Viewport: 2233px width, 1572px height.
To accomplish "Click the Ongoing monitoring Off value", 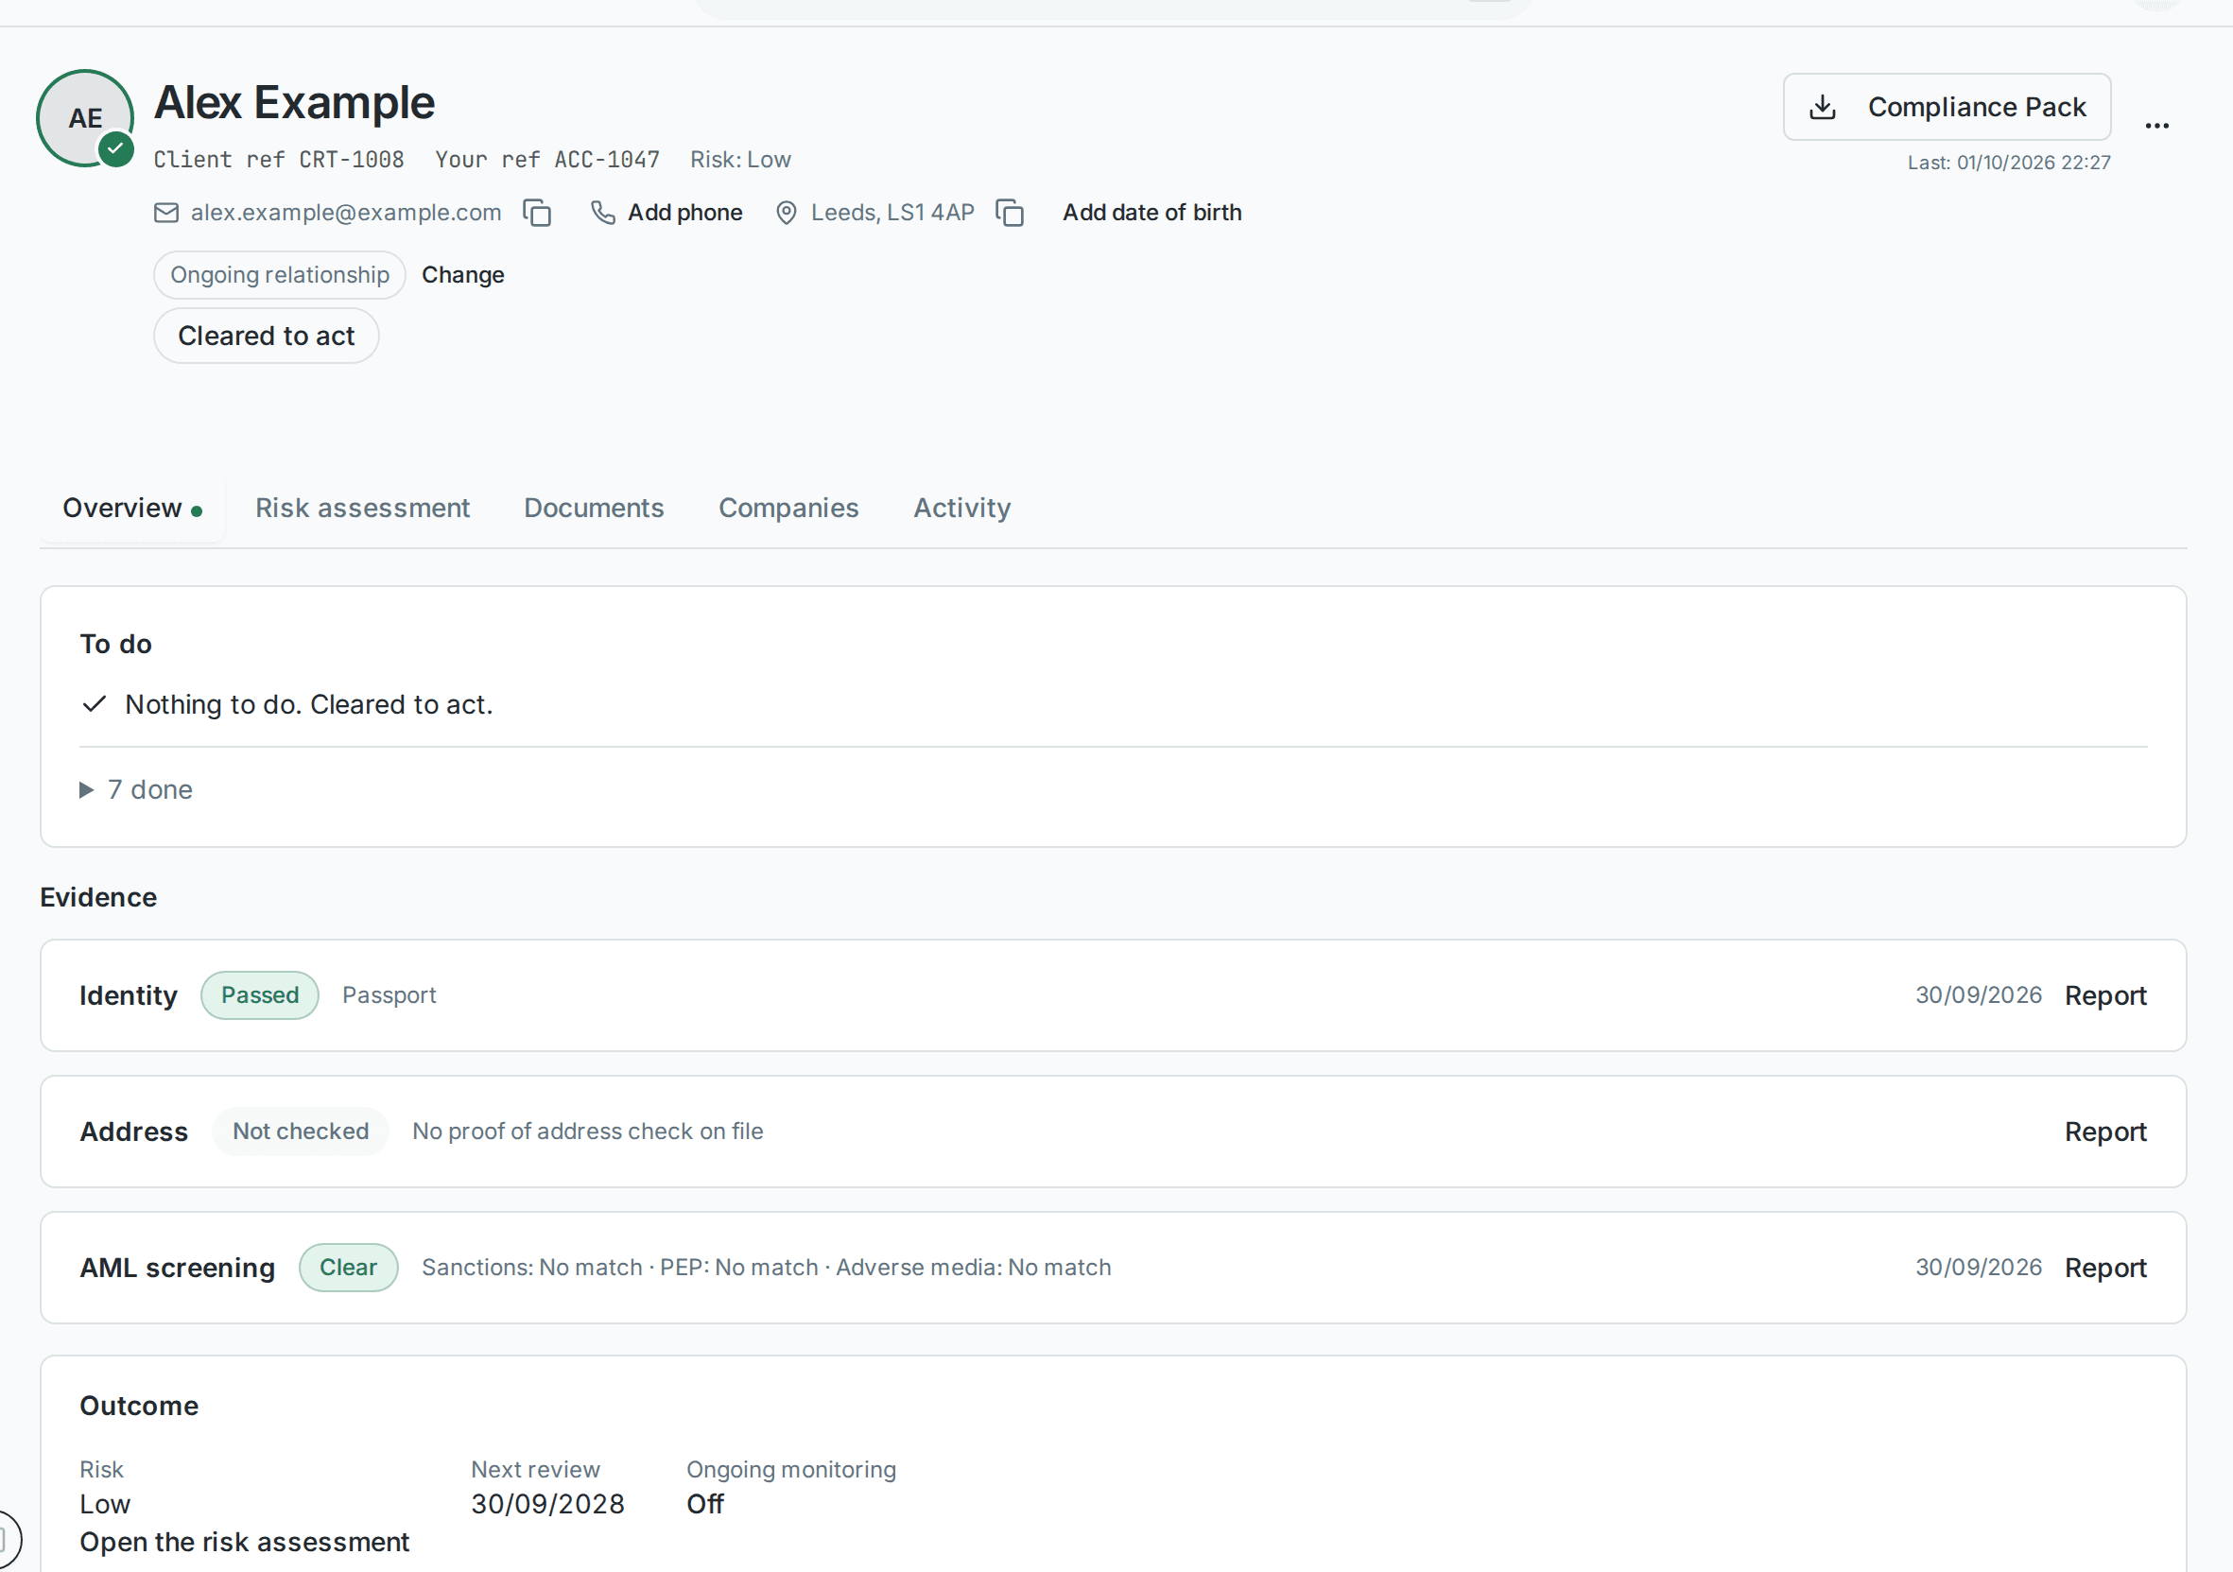I will click(x=705, y=1504).
